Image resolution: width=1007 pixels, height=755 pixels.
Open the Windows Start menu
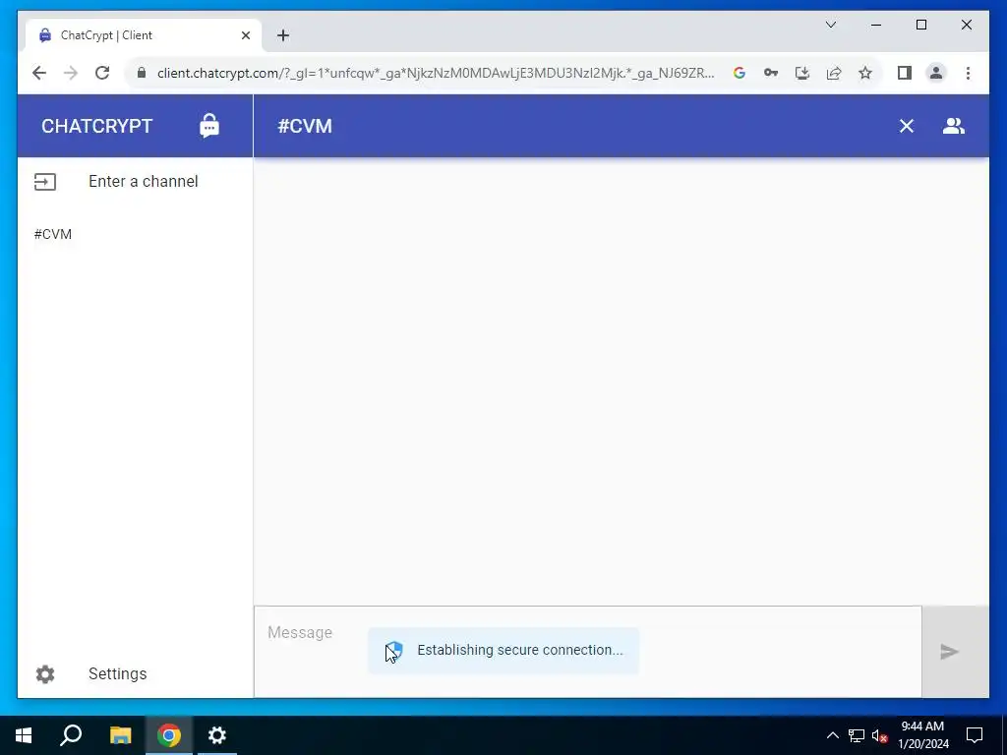tap(24, 735)
